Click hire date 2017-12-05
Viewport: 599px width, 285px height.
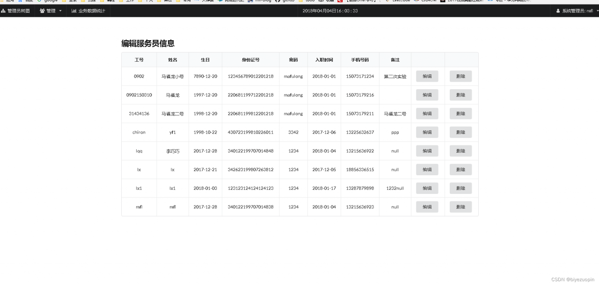324,170
